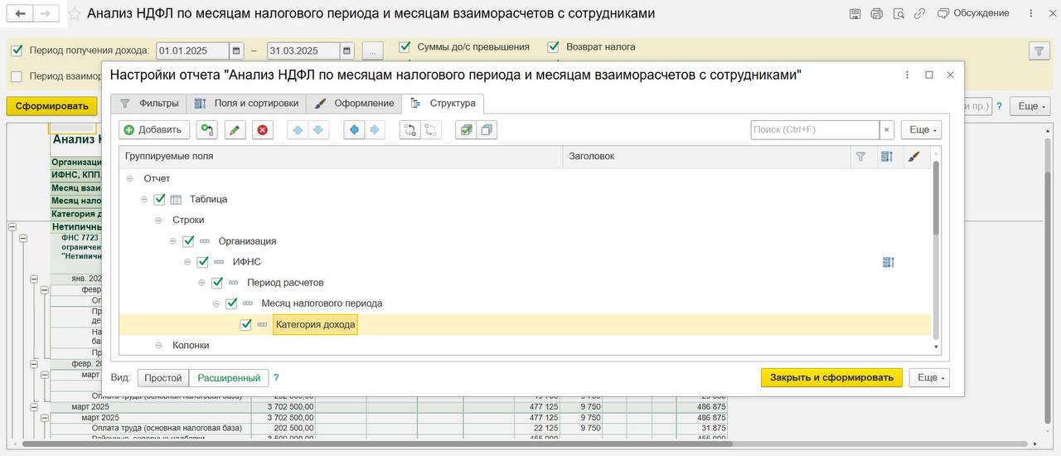Open help with the question mark beside Расширенный
Image resolution: width=1061 pixels, height=456 pixels.
coord(276,378)
